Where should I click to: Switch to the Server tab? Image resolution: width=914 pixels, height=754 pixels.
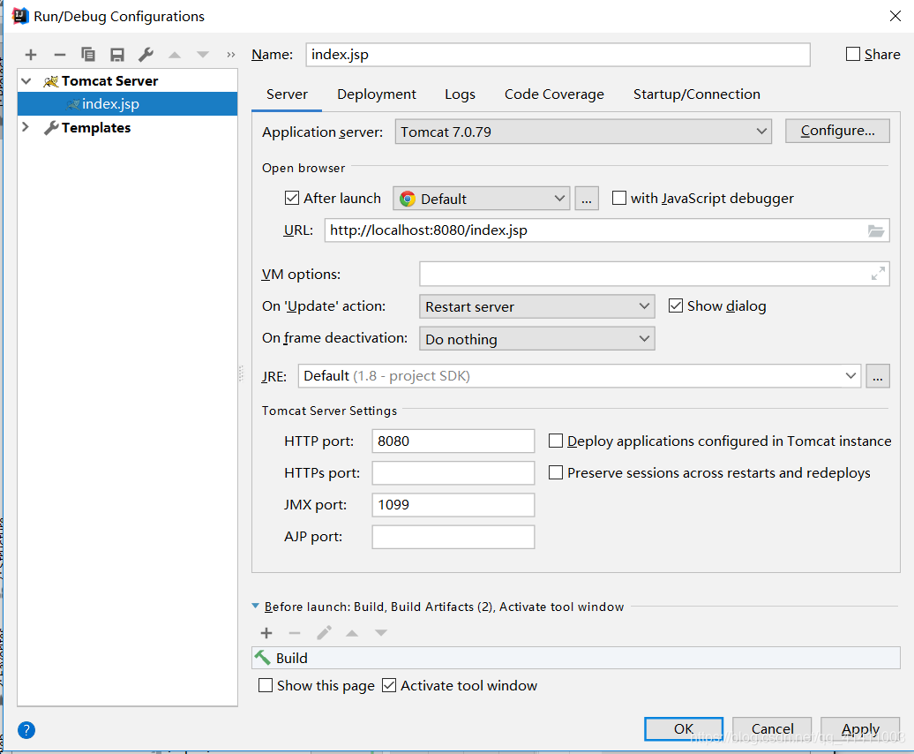[287, 94]
